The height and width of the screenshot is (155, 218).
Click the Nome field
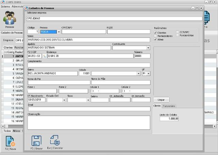(x=89, y=40)
